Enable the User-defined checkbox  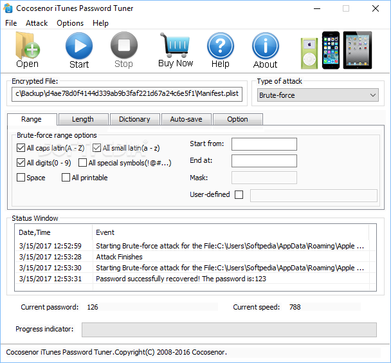(239, 194)
